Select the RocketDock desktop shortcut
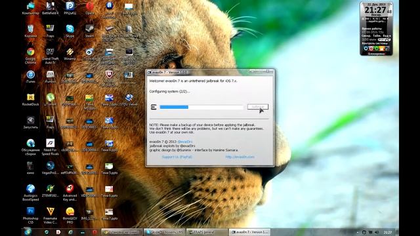The image size is (420, 236). coord(31,100)
